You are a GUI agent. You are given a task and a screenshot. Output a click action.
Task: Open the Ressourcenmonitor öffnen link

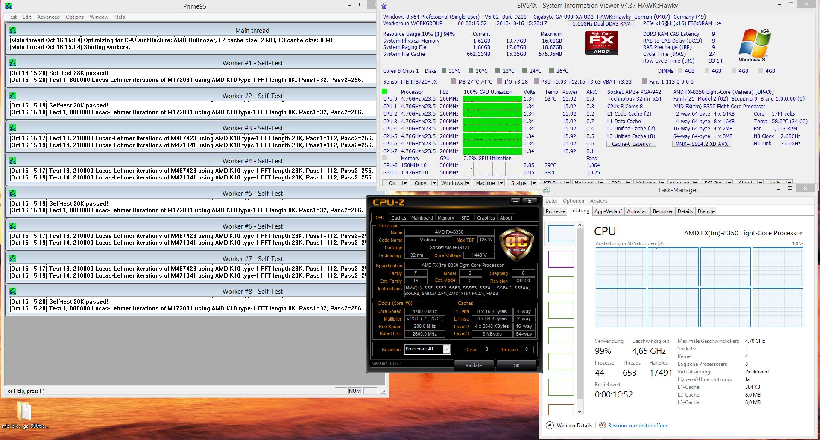pos(638,426)
